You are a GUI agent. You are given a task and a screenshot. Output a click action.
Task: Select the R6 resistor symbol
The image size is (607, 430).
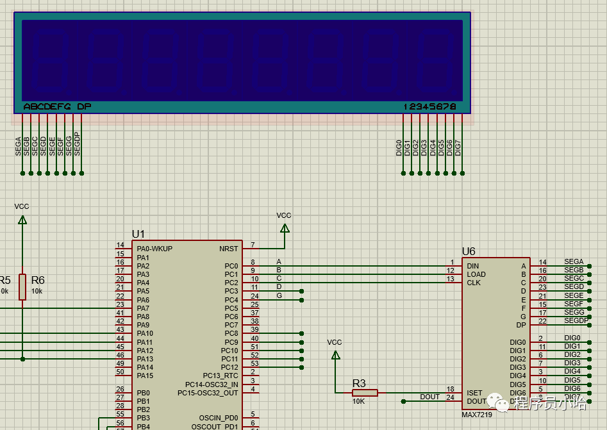click(22, 287)
